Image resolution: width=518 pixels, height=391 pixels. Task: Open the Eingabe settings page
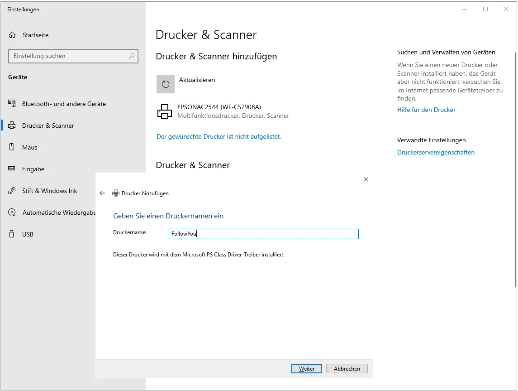pos(33,169)
